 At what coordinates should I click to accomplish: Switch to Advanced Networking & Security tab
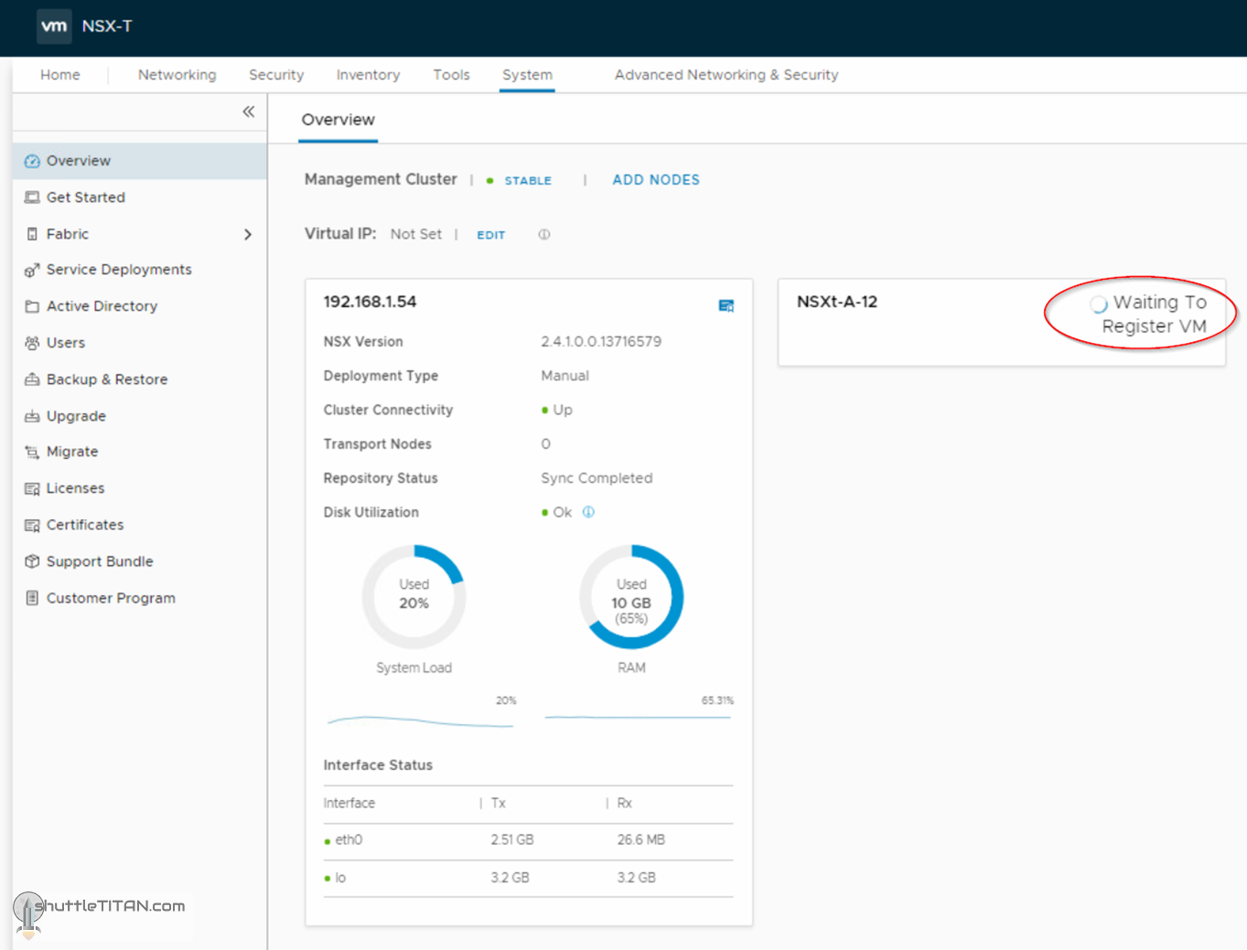point(726,75)
